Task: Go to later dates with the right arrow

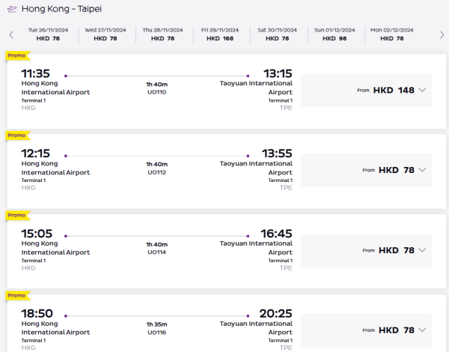Action: tap(439, 34)
